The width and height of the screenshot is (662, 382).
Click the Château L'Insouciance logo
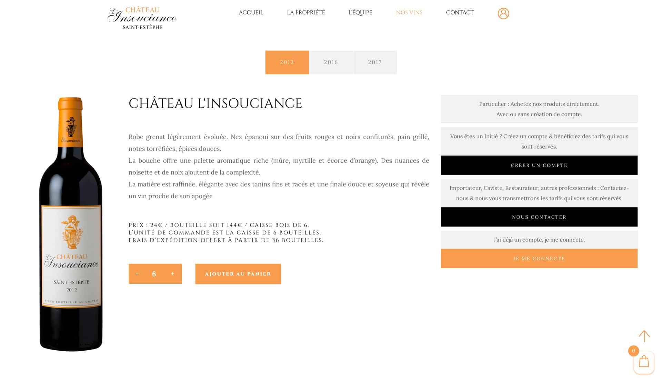pos(141,17)
